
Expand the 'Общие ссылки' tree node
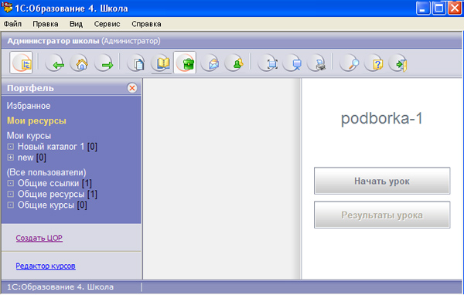pyautogui.click(x=10, y=183)
